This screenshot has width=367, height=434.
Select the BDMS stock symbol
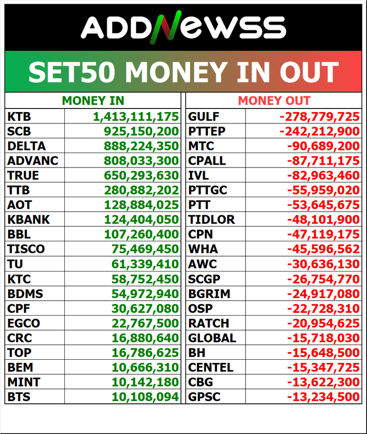pos(26,294)
